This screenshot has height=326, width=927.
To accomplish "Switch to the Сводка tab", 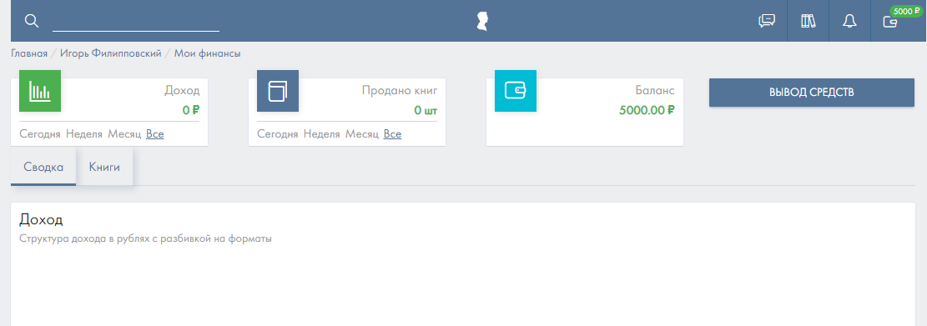I will click(43, 167).
